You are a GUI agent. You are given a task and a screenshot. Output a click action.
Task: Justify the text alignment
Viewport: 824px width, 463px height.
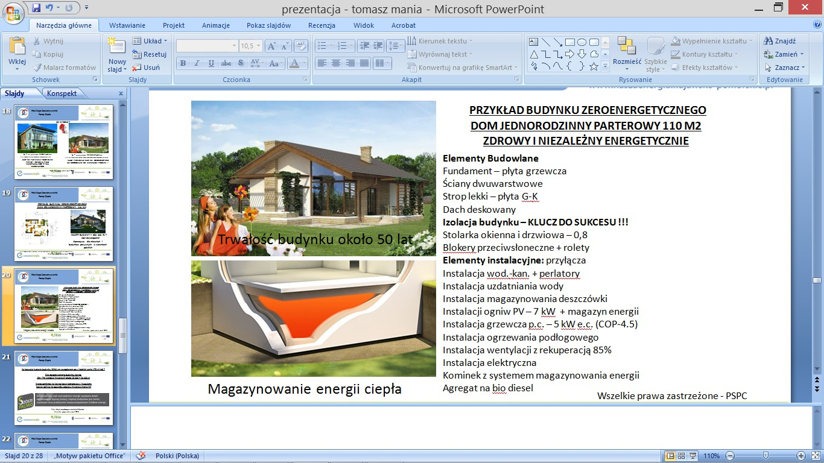coord(365,63)
